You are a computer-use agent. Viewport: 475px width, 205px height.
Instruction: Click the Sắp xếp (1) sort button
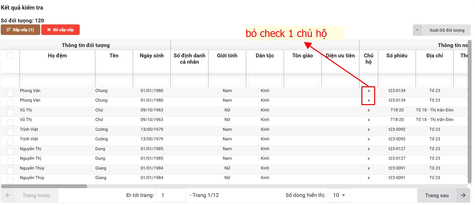point(20,30)
